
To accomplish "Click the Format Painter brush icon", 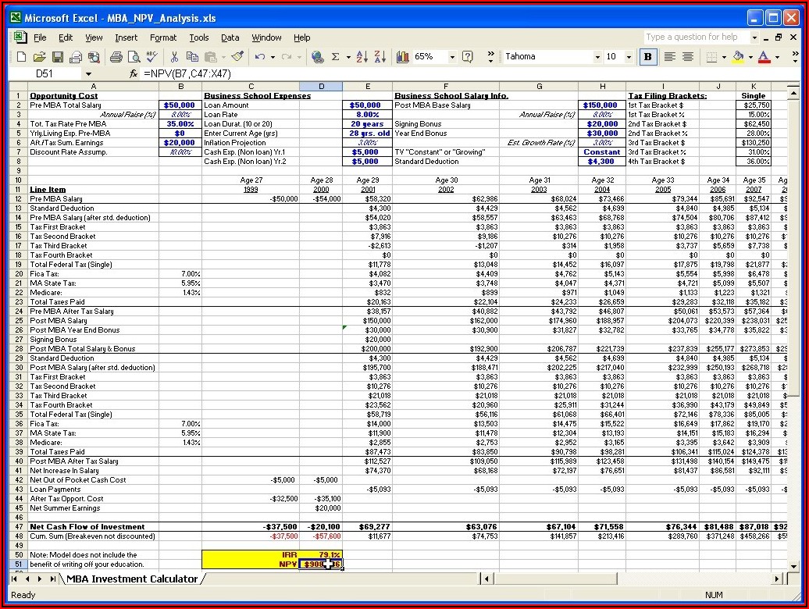I will [237, 57].
